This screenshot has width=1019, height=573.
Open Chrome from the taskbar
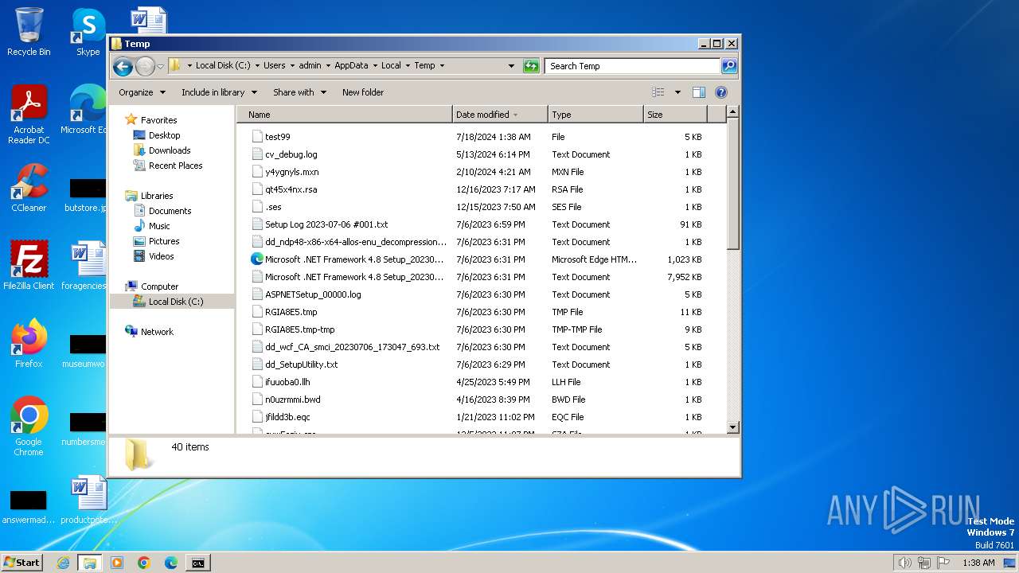coord(143,563)
